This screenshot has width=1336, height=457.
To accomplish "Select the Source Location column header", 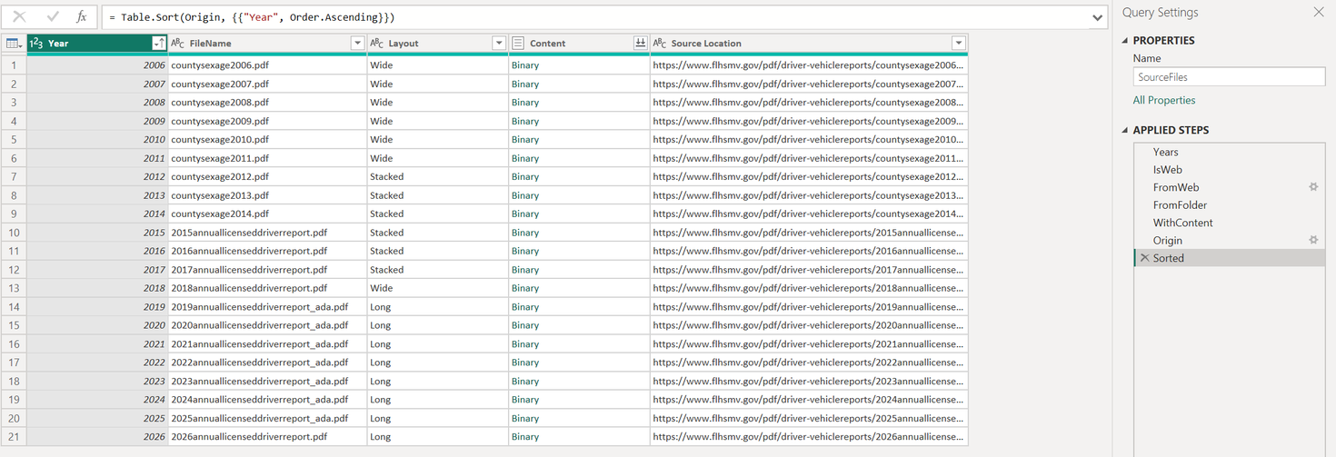I will pos(809,44).
